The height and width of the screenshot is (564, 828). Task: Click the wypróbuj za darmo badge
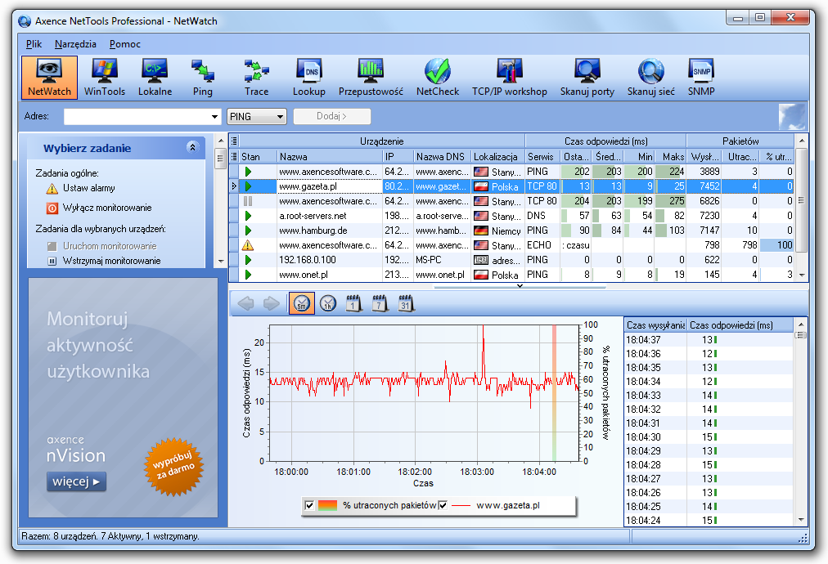pyautogui.click(x=173, y=467)
